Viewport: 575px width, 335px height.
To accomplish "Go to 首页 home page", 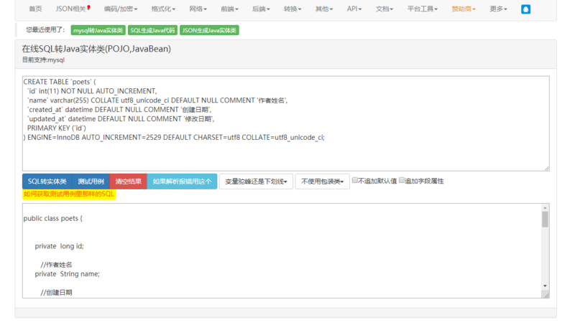I will (35, 9).
